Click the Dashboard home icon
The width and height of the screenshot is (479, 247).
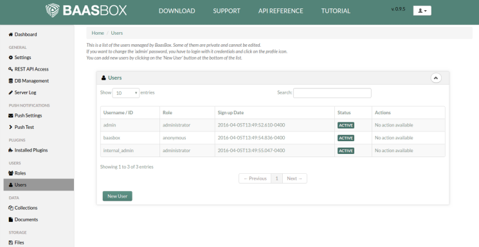(11, 35)
